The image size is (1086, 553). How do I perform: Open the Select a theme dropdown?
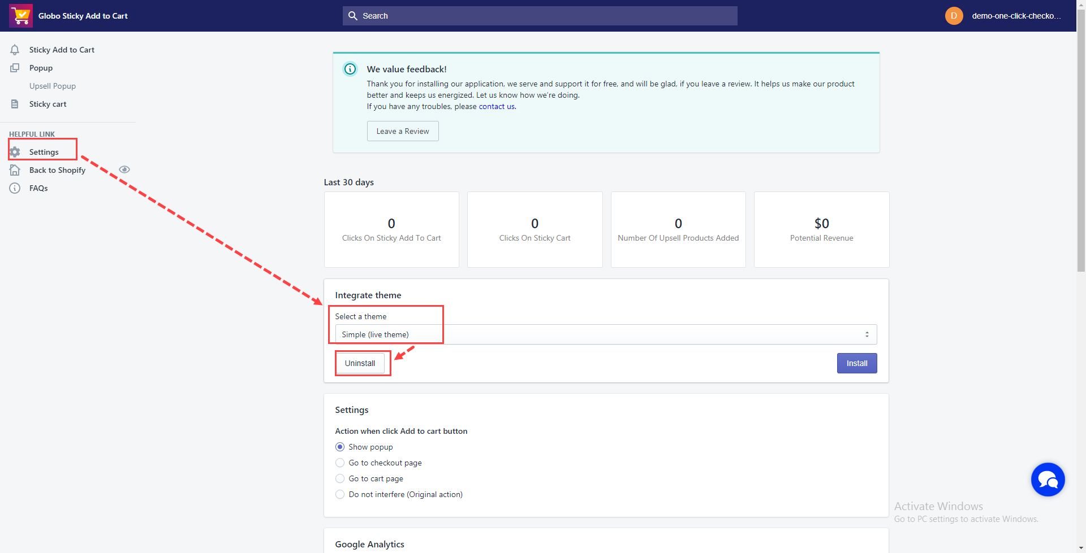(605, 334)
